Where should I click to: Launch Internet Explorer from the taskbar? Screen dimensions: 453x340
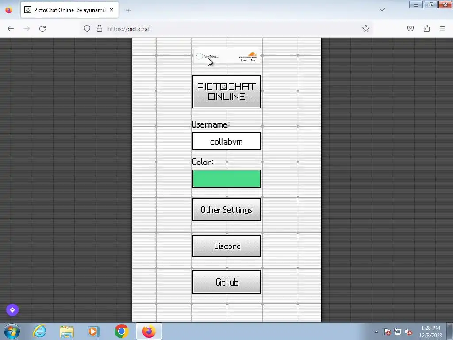pyautogui.click(x=39, y=331)
